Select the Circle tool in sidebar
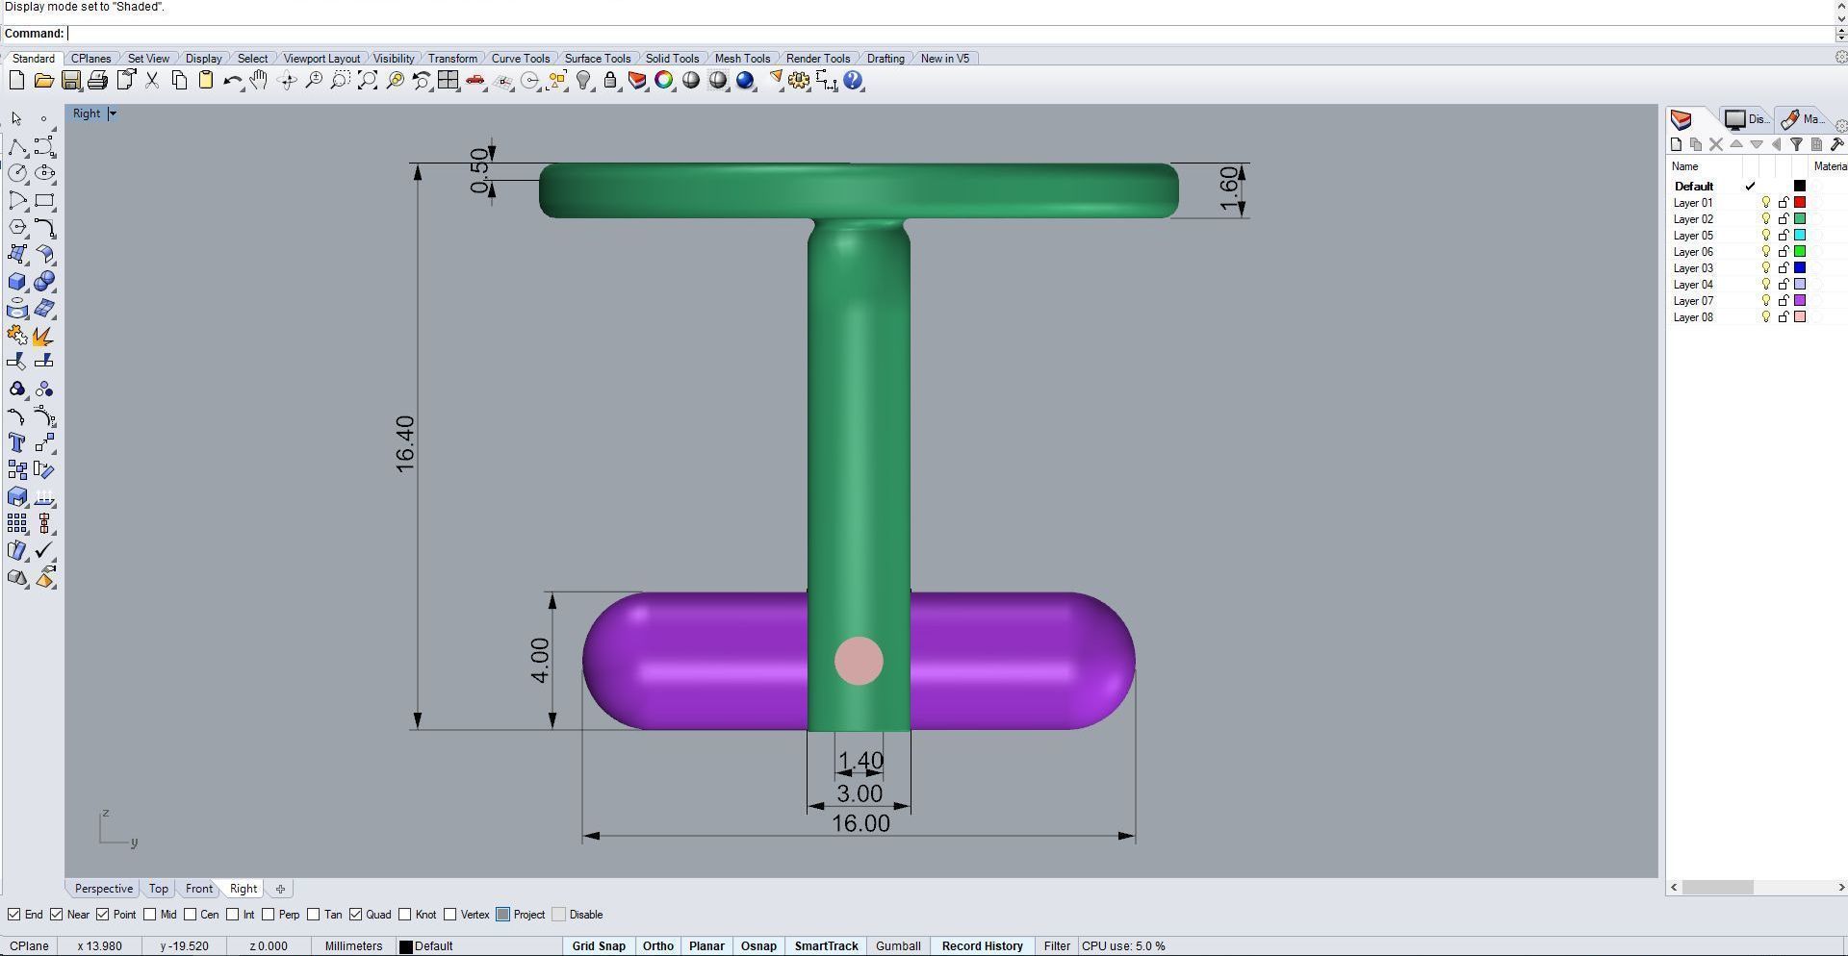Viewport: 1848px width, 956px height. 17,173
